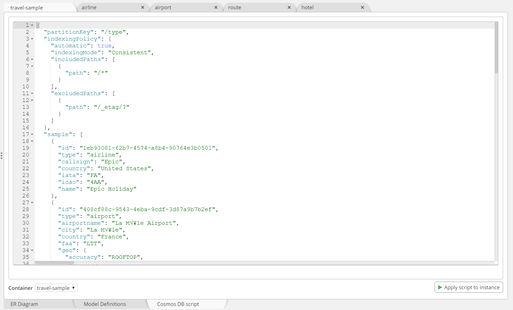
Task: Click the "city" value on line 31
Action: point(104,230)
